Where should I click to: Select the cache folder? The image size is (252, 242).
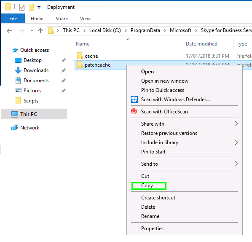(91, 56)
